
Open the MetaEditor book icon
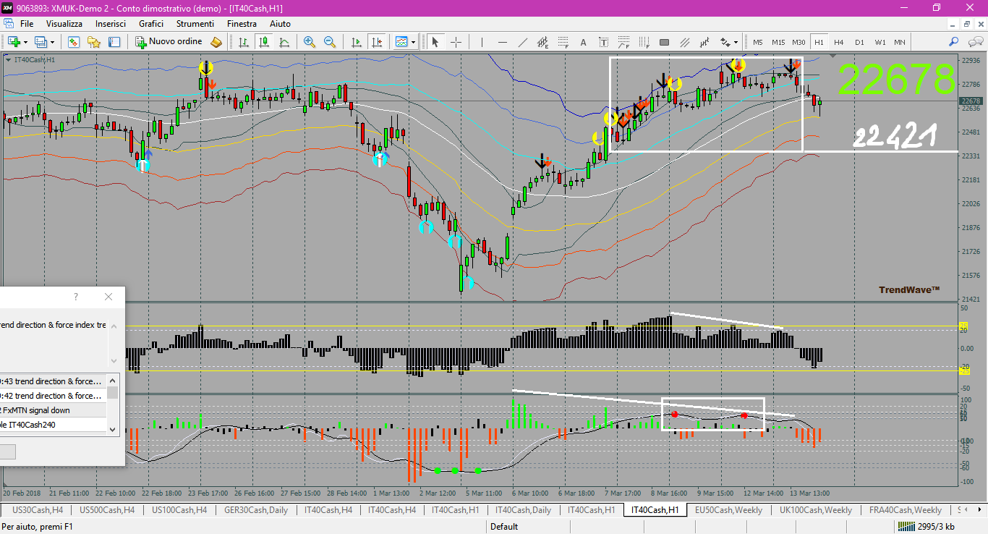click(216, 42)
